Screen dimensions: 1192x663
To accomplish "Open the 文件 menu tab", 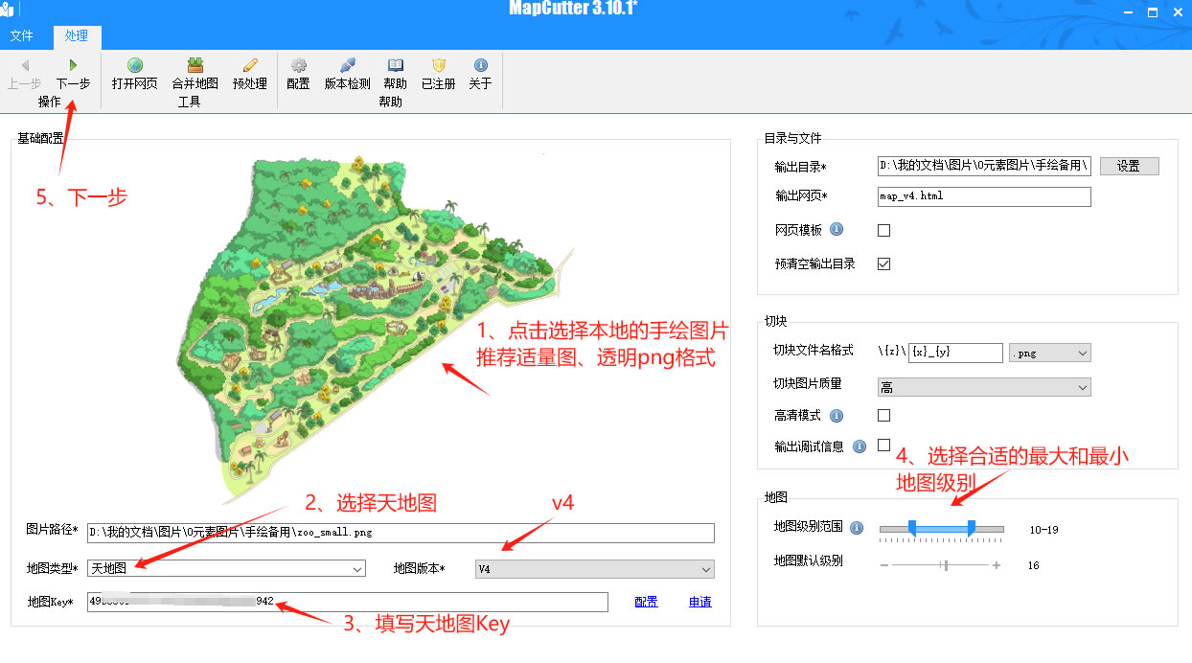I will [21, 36].
